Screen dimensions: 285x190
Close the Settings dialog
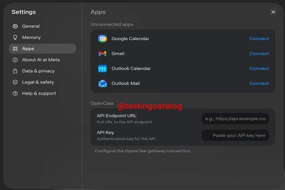273,12
